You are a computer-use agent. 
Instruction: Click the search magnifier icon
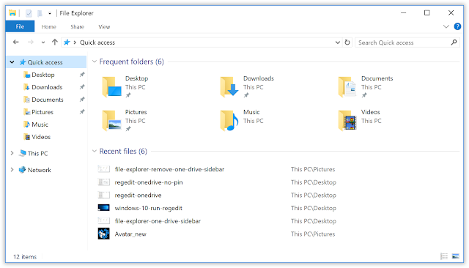454,42
